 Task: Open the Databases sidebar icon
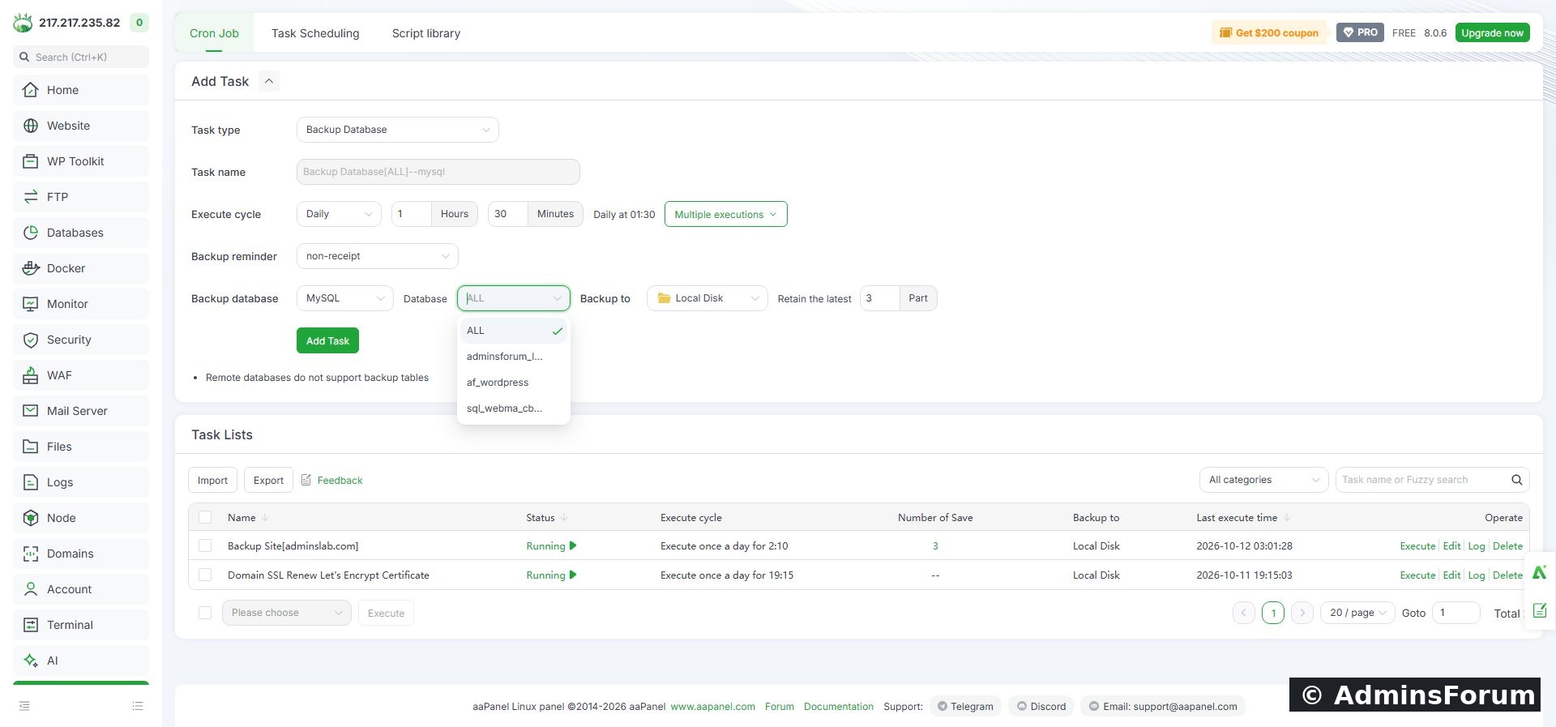(x=31, y=233)
